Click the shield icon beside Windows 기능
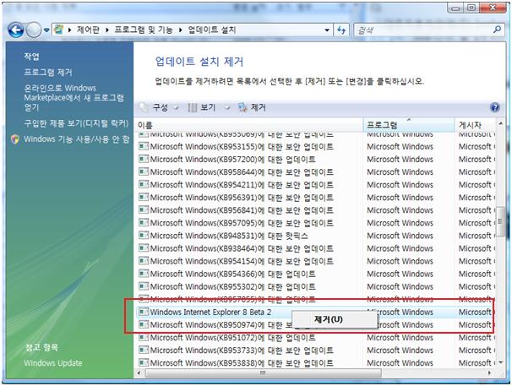This screenshot has width=512, height=386. pyautogui.click(x=15, y=139)
